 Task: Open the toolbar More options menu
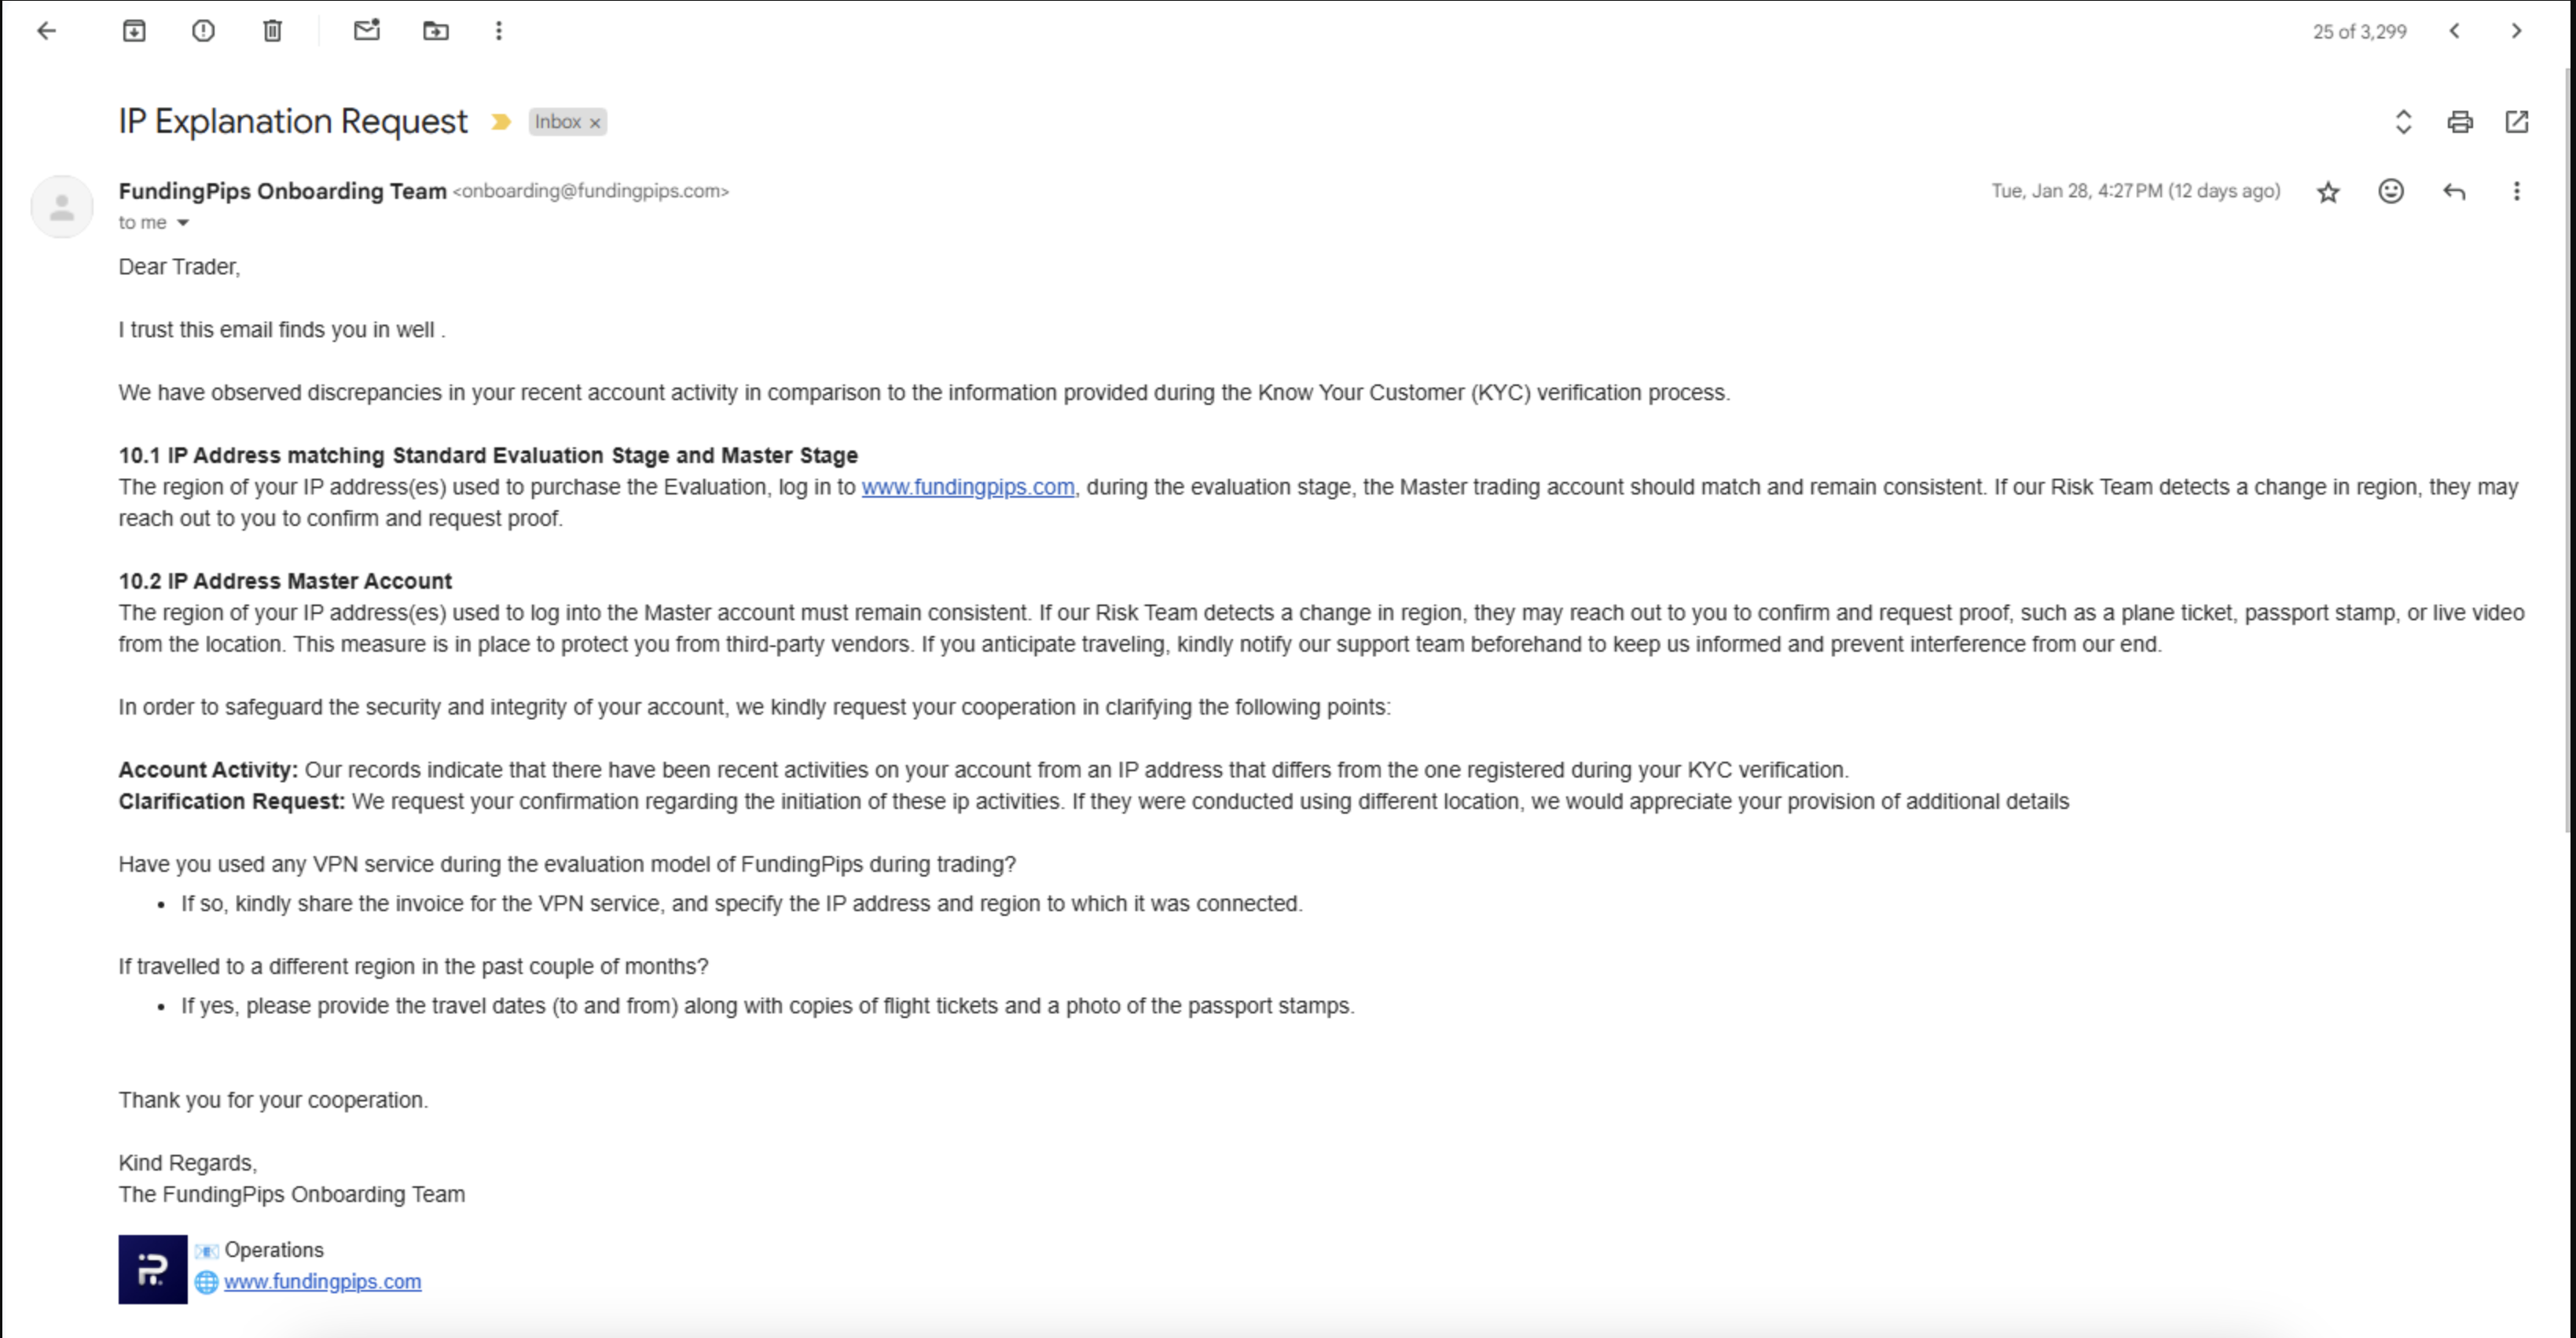(499, 31)
